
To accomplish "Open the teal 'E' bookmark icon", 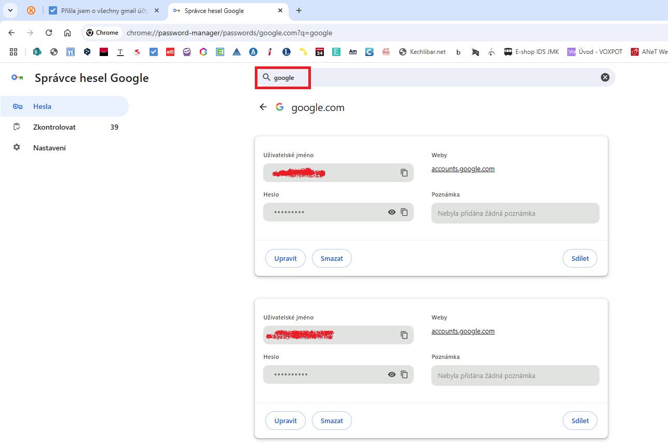I will click(x=336, y=52).
